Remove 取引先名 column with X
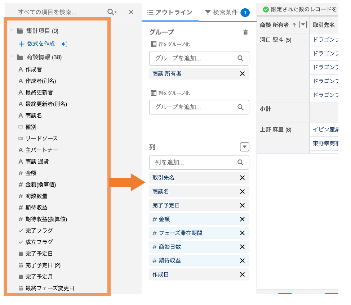351x305 pixels. click(242, 178)
